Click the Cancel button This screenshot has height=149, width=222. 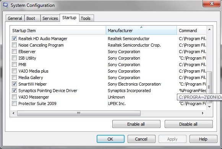click(x=141, y=139)
